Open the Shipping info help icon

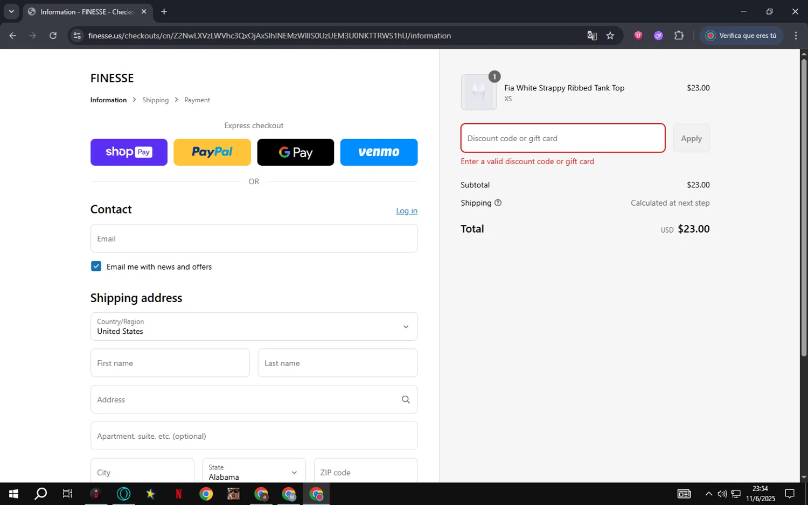[498, 203]
